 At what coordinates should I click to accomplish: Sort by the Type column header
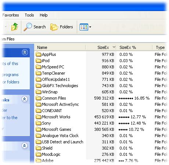coord(160,47)
